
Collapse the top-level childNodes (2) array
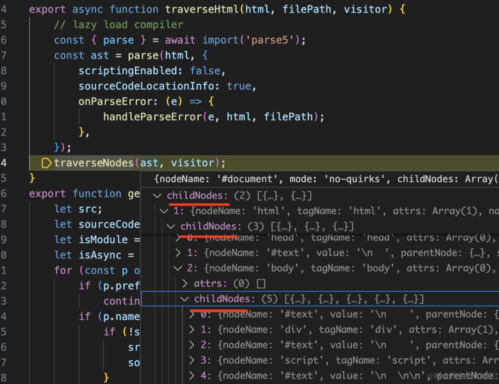coord(157,196)
